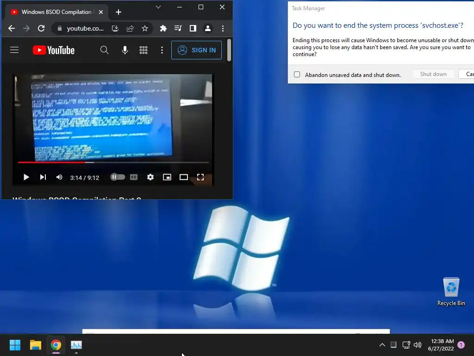Enable miniplayer mode
Viewport: 474px width, 356px height.
[167, 177]
